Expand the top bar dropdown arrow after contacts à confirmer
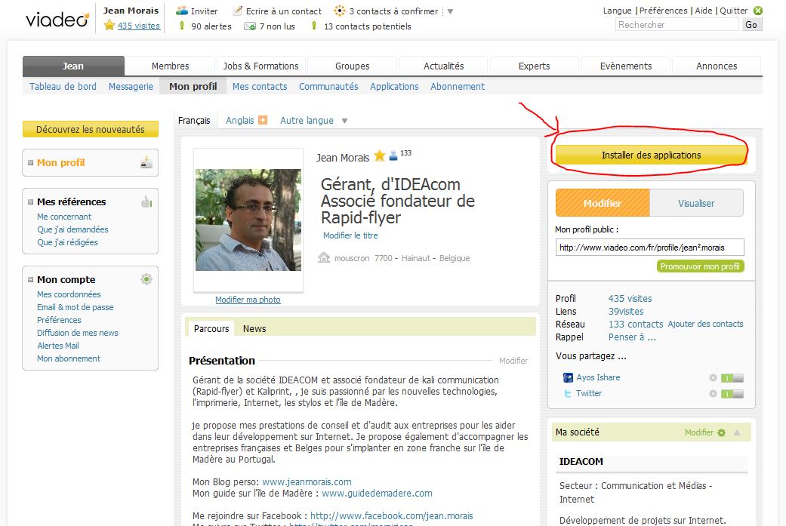786x526 pixels. (x=450, y=11)
